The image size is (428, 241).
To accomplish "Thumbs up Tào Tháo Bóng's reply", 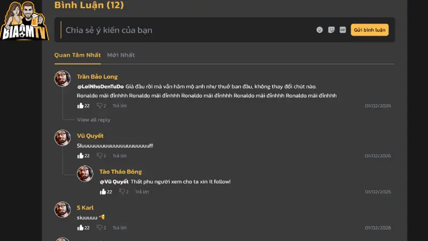I will coord(103,192).
